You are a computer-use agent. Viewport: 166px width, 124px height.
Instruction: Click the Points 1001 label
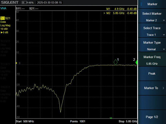point(78,121)
